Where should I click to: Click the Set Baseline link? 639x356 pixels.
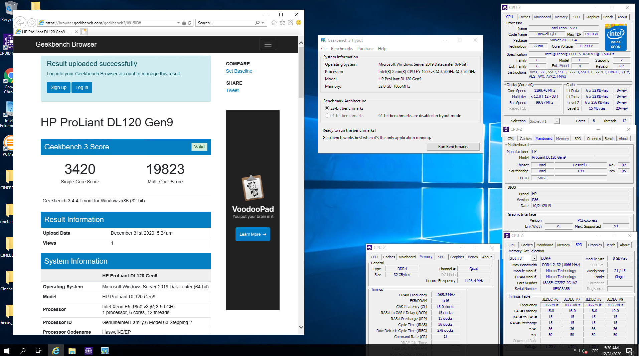point(239,71)
